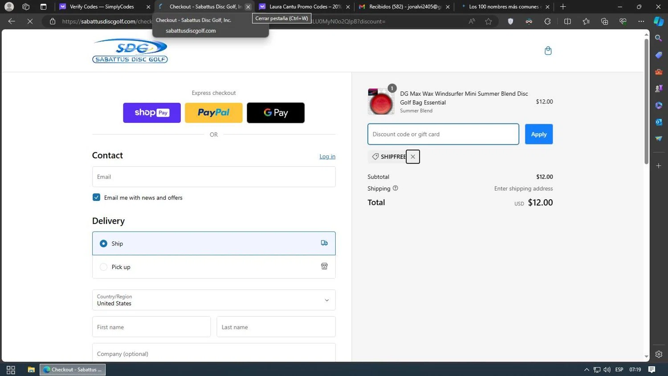Pay with Shop Pay
Image resolution: width=668 pixels, height=376 pixels.
coord(152,113)
